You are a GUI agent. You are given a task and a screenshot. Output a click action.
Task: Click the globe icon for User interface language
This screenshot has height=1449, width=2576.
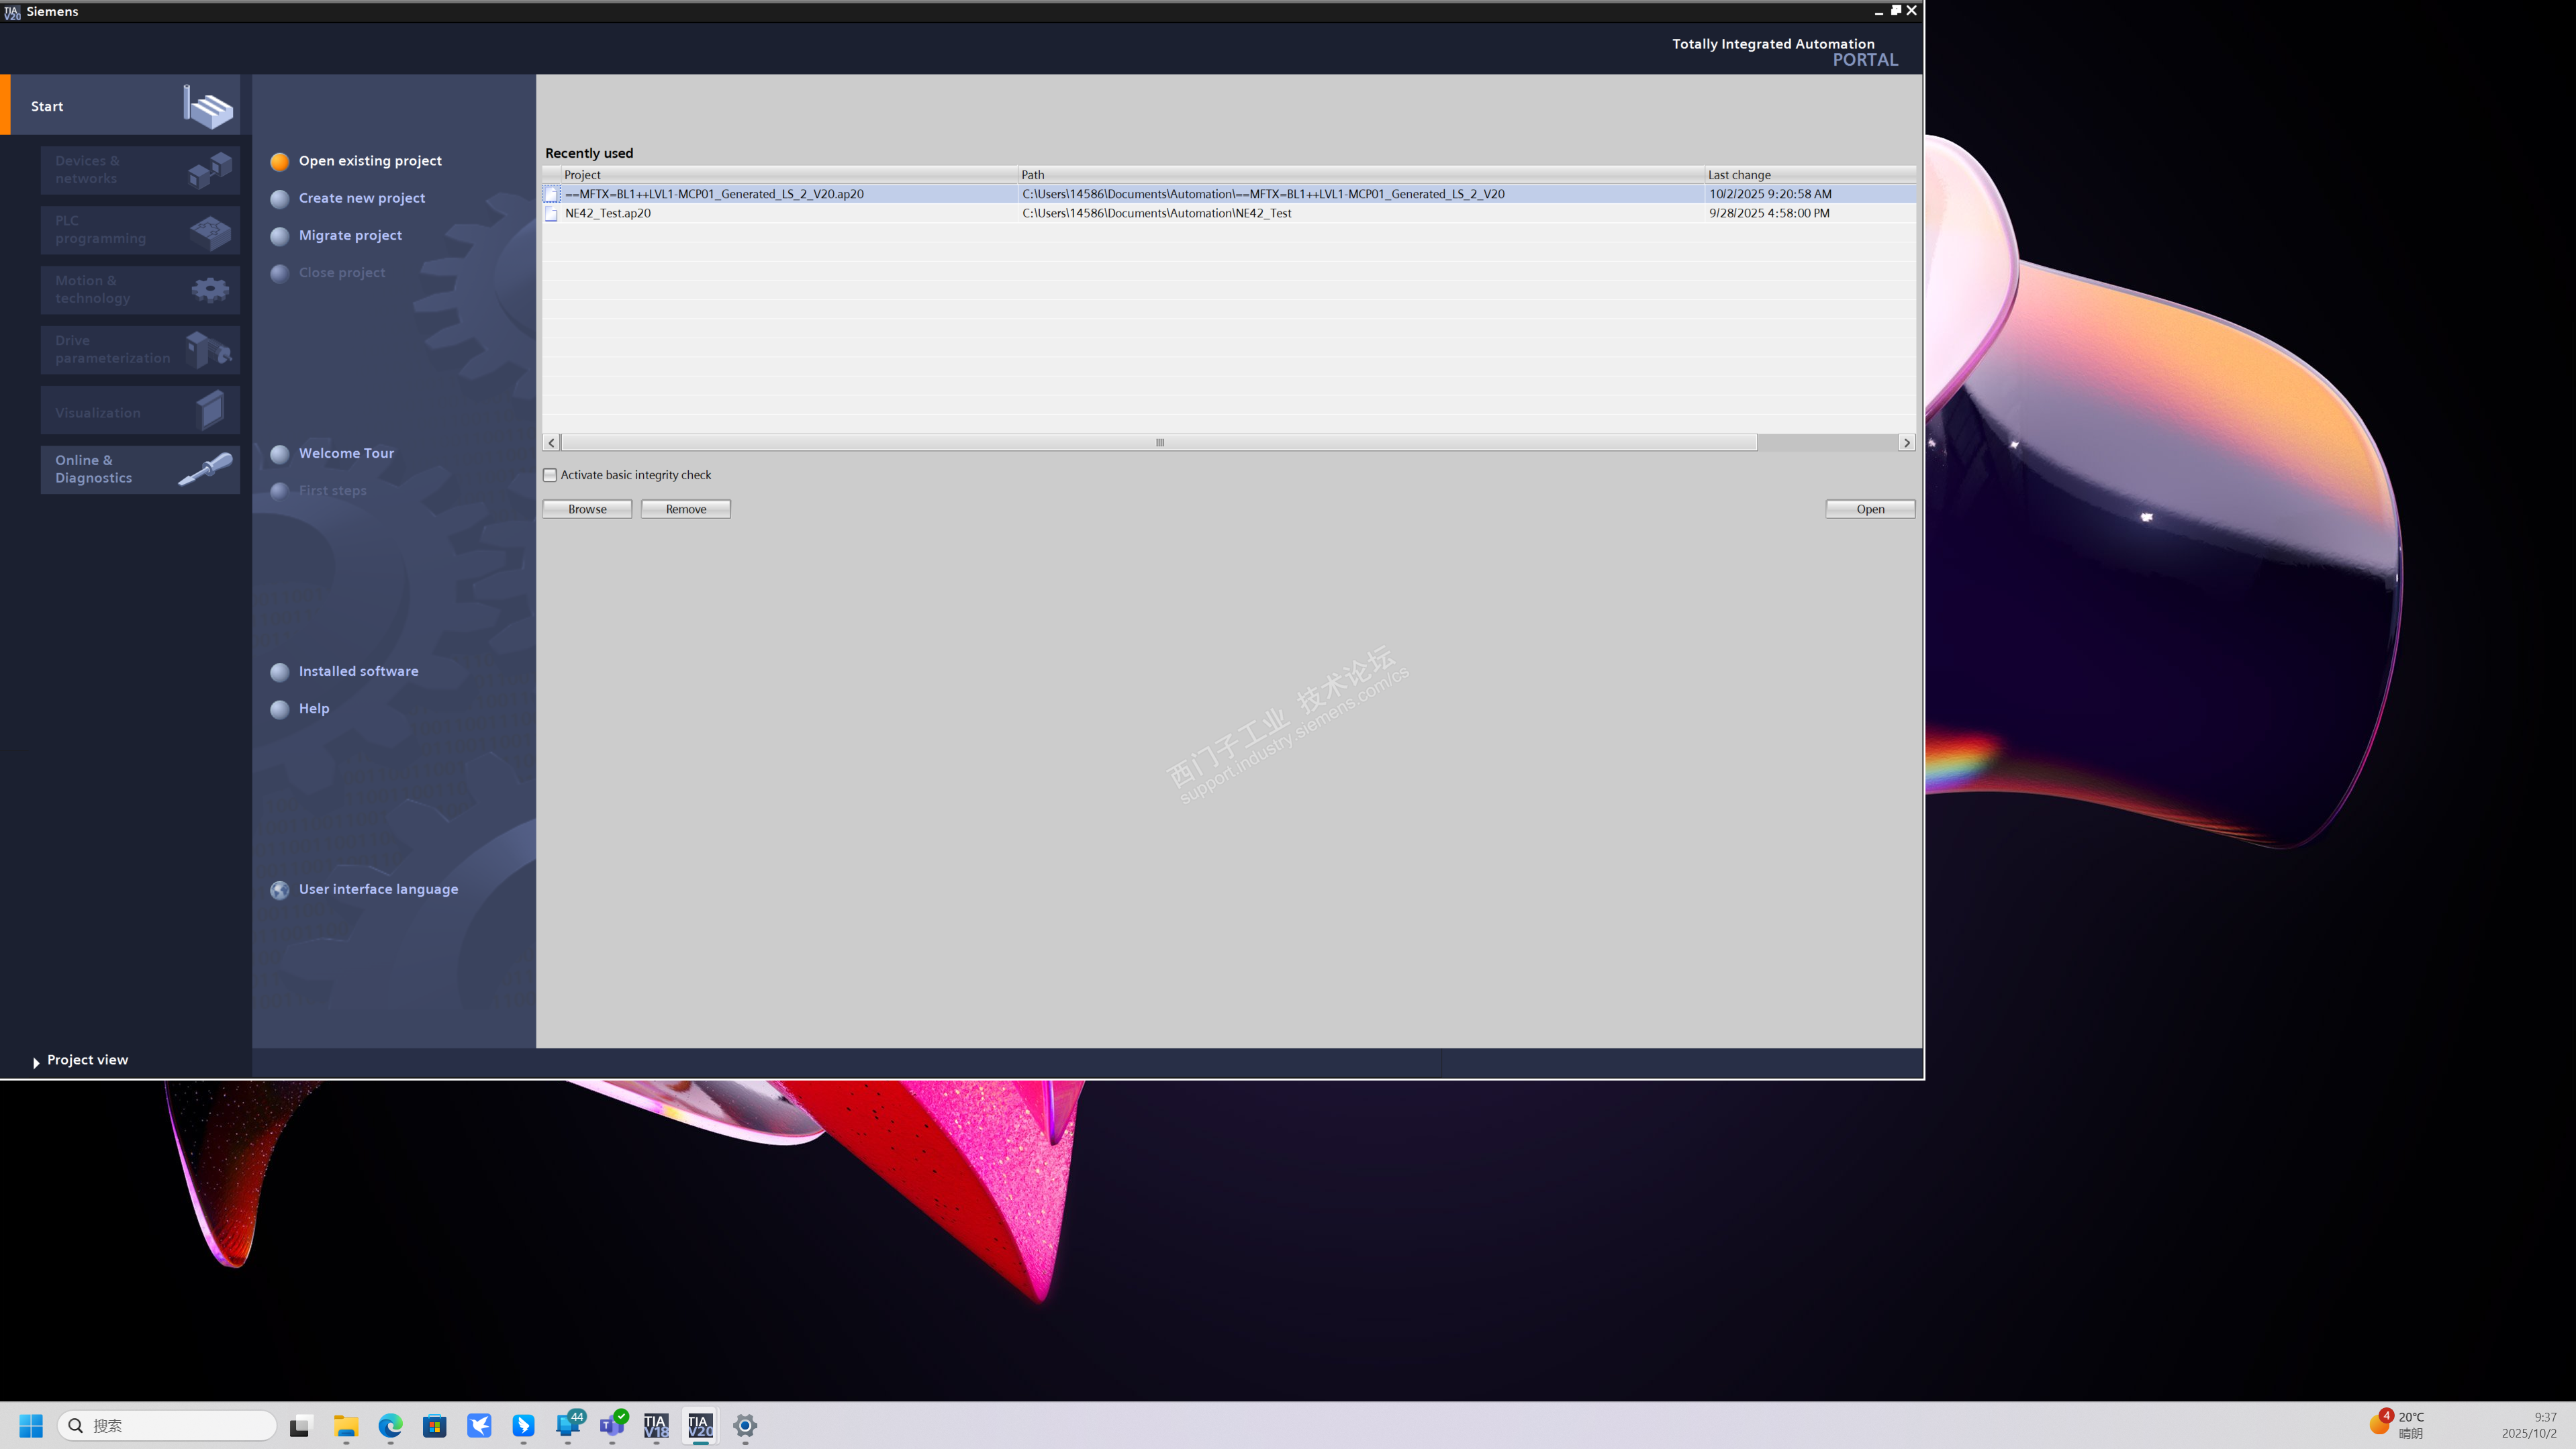pos(280,890)
